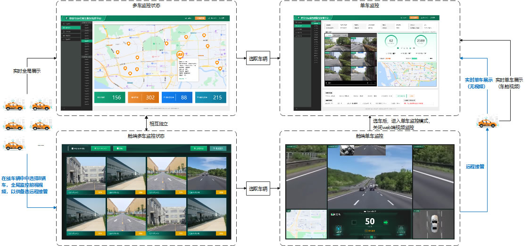The image size is (530, 246).
Task: Open the highway video thumbnail in 舱端多车监控状态
Action: pyautogui.click(x=207, y=173)
